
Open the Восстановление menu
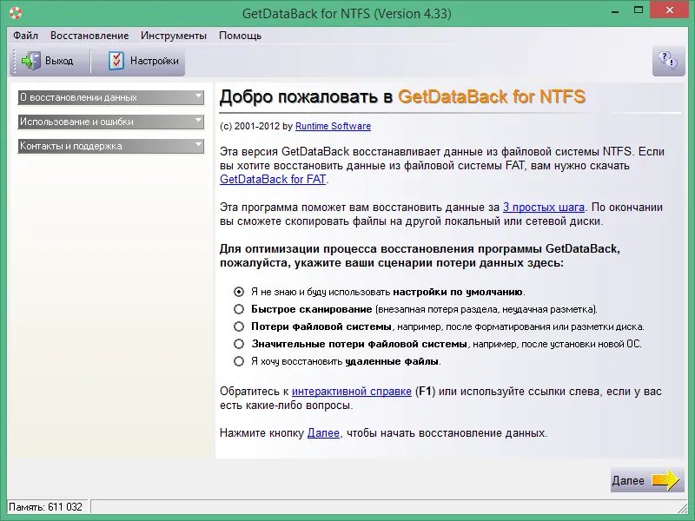pyautogui.click(x=89, y=36)
